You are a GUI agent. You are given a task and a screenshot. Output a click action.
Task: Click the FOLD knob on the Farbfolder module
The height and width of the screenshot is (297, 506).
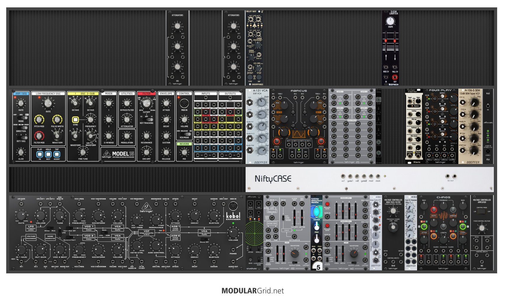click(317, 239)
